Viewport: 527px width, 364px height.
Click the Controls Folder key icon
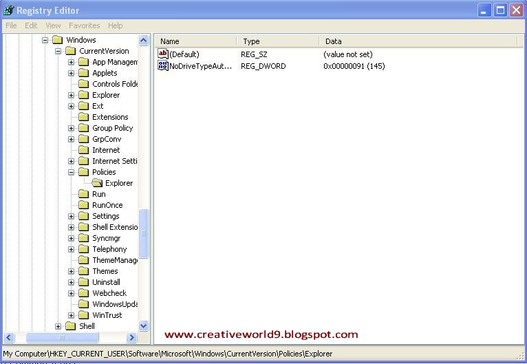84,84
